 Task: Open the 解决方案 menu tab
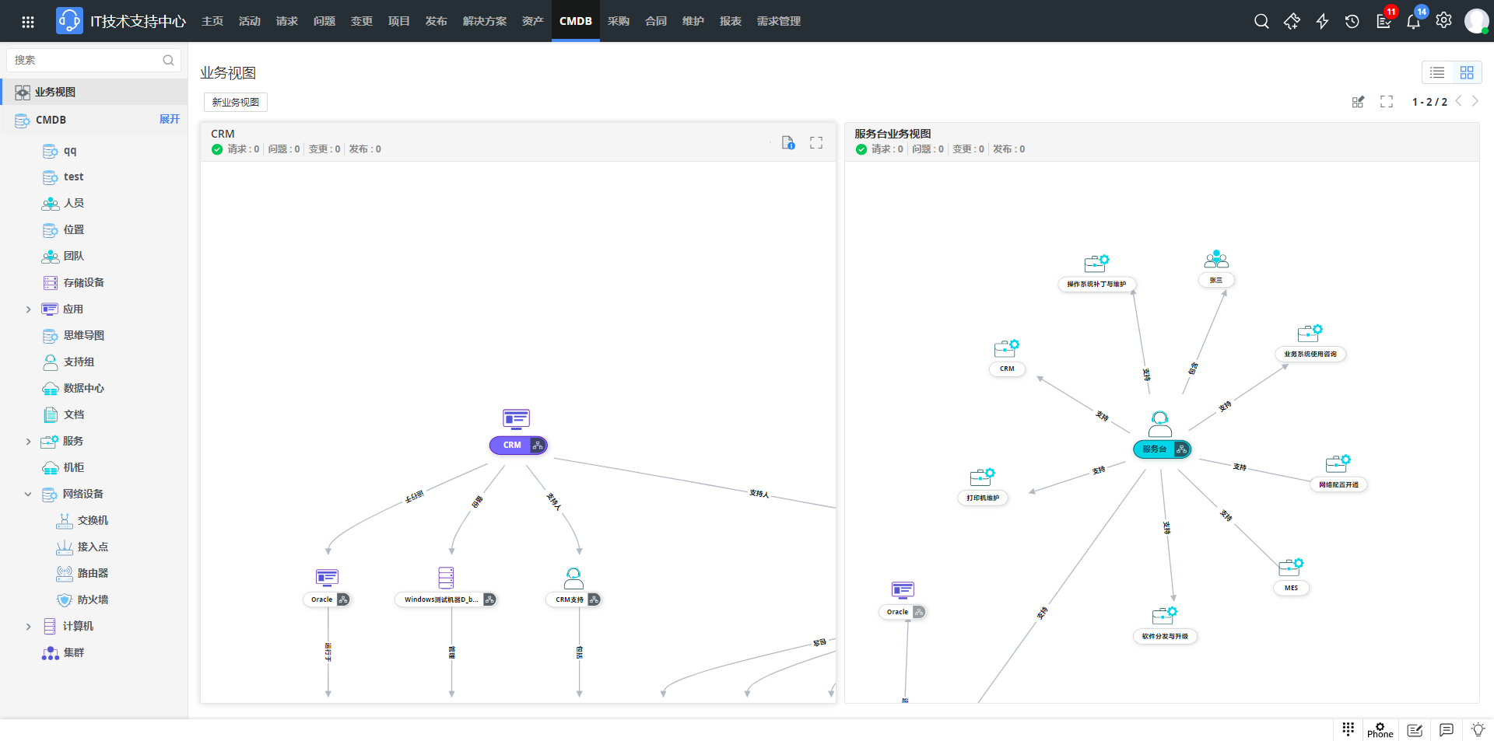tap(484, 21)
